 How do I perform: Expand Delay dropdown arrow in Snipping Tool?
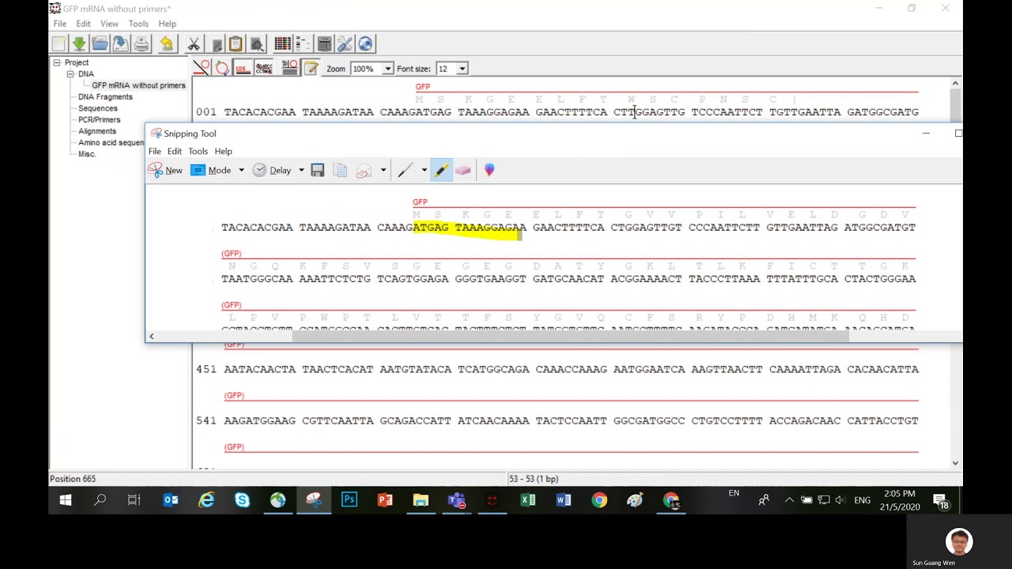(x=301, y=170)
